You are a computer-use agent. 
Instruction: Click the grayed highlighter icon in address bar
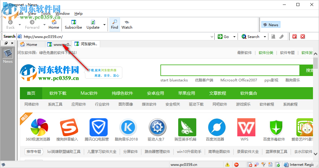[281, 36]
